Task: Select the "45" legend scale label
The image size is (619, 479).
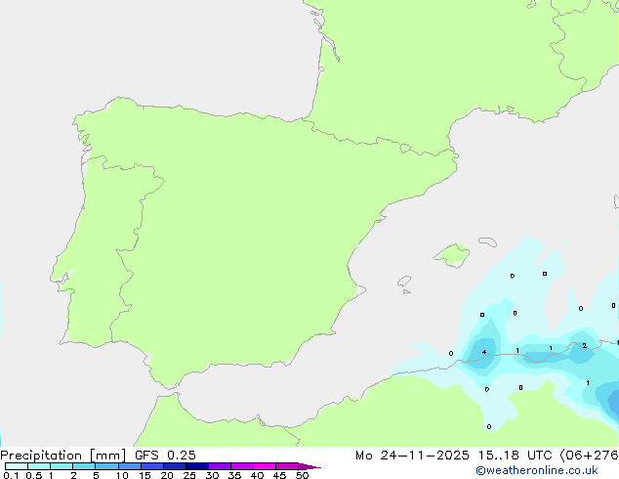Action: click(x=279, y=475)
